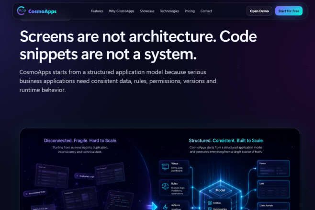This screenshot has height=210, width=315.
Task: Navigate to Technologies
Action: tap(169, 11)
